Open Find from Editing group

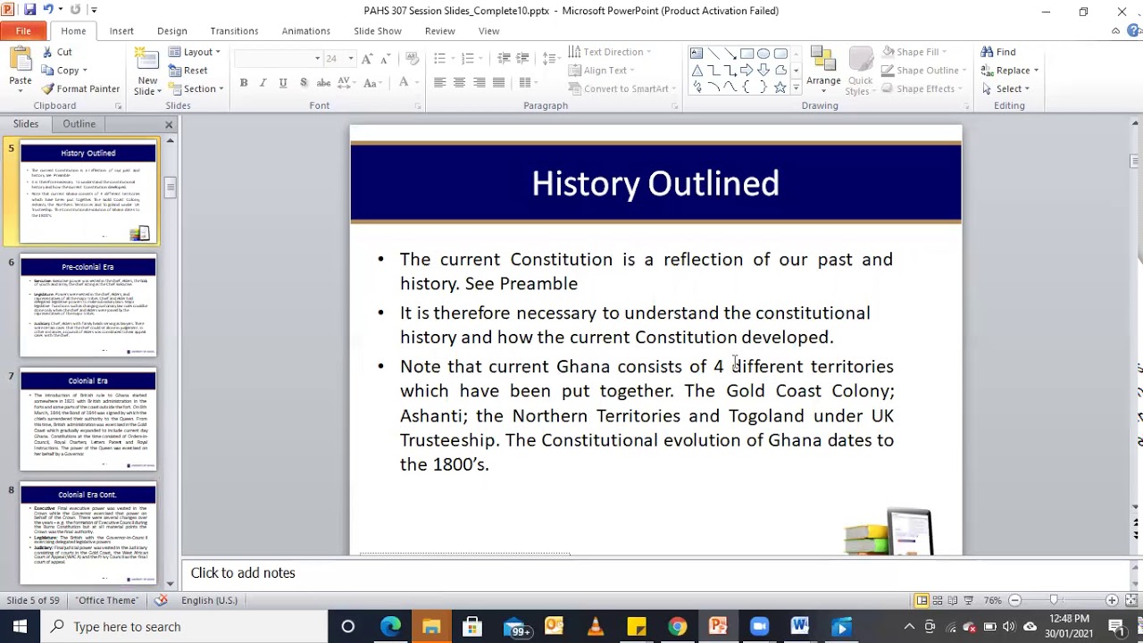[x=998, y=52]
